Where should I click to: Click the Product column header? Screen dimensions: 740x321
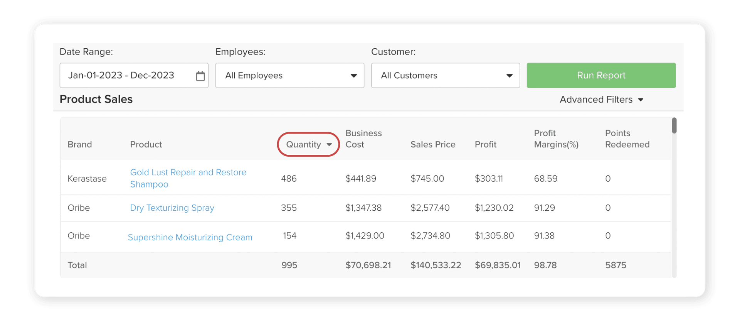coord(146,144)
